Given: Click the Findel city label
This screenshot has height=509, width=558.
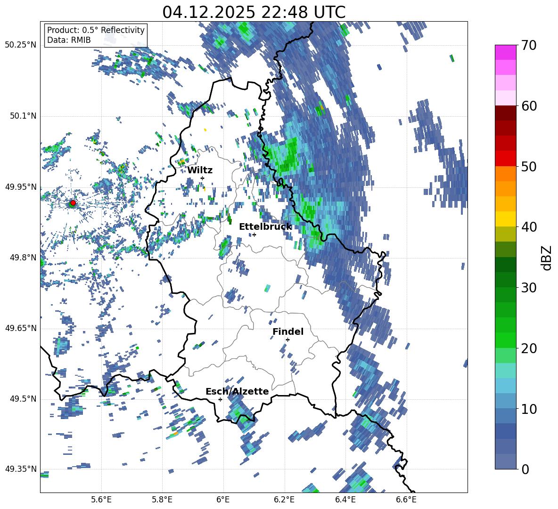Looking at the screenshot, I should tap(288, 331).
